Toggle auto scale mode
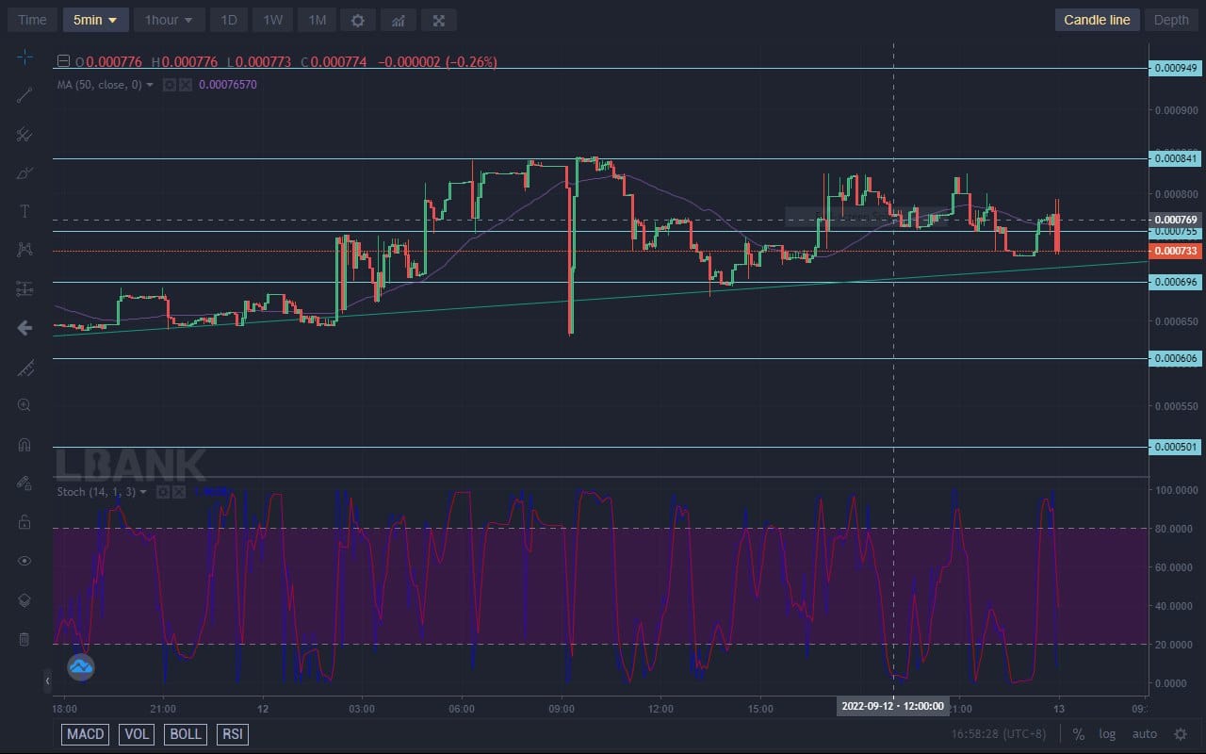Image resolution: width=1206 pixels, height=754 pixels. [1144, 733]
